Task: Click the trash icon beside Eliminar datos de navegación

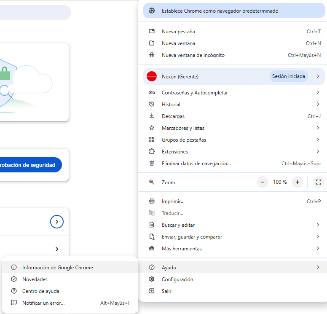Action: pos(152,163)
